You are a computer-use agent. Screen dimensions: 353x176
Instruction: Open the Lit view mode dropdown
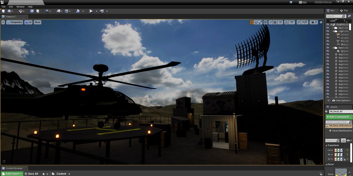(28, 22)
